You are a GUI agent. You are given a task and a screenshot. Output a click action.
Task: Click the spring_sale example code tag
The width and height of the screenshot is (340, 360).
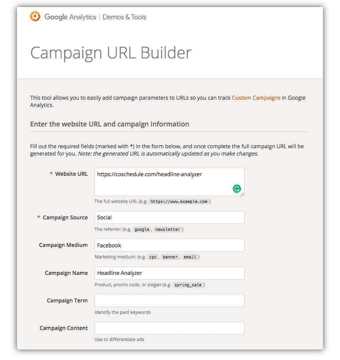click(187, 285)
